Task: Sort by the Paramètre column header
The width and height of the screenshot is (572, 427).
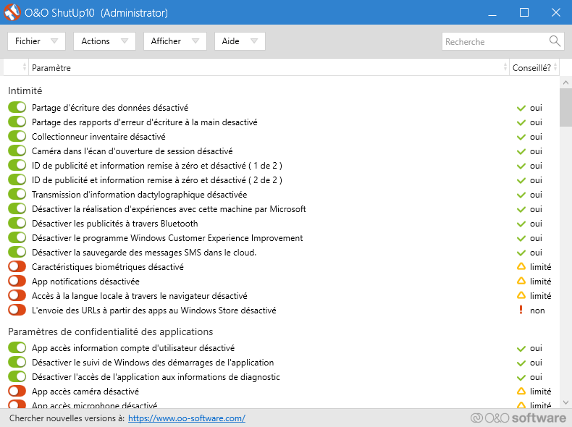Action: [x=269, y=67]
